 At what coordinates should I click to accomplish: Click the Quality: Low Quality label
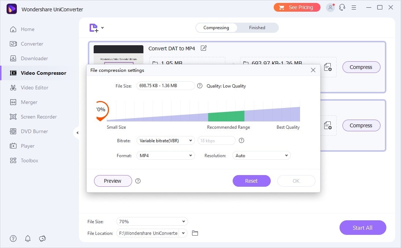point(226,86)
